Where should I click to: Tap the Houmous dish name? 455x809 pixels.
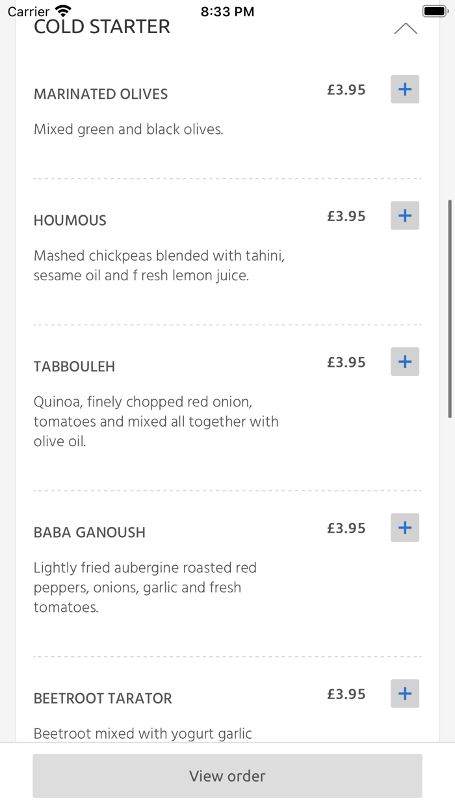pos(70,220)
